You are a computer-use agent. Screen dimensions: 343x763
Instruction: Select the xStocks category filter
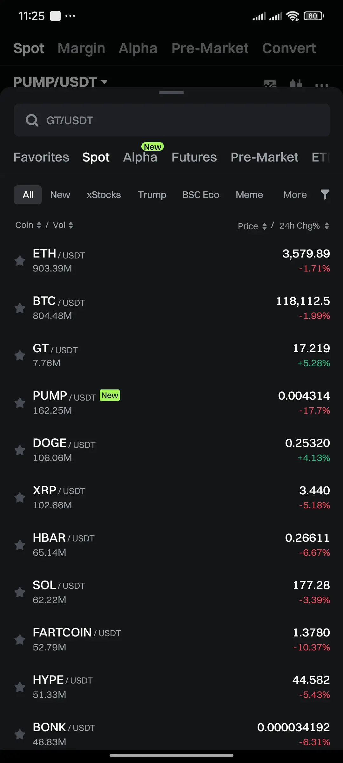pyautogui.click(x=104, y=195)
